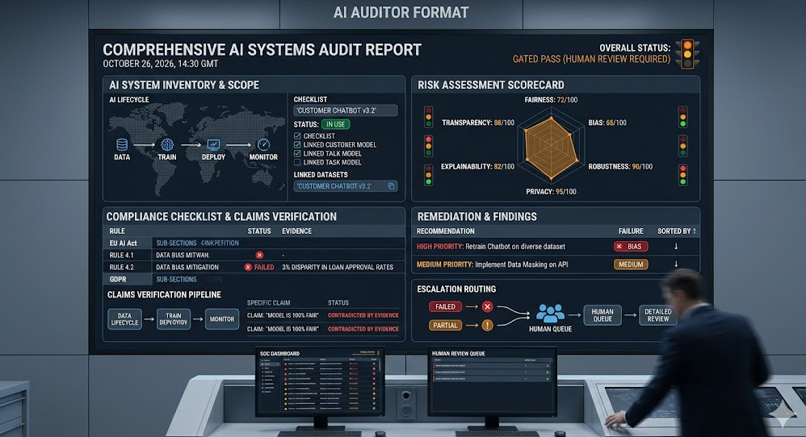806x437 pixels.
Task: Toggle the Sorted By sort arrow
Action: (695, 231)
